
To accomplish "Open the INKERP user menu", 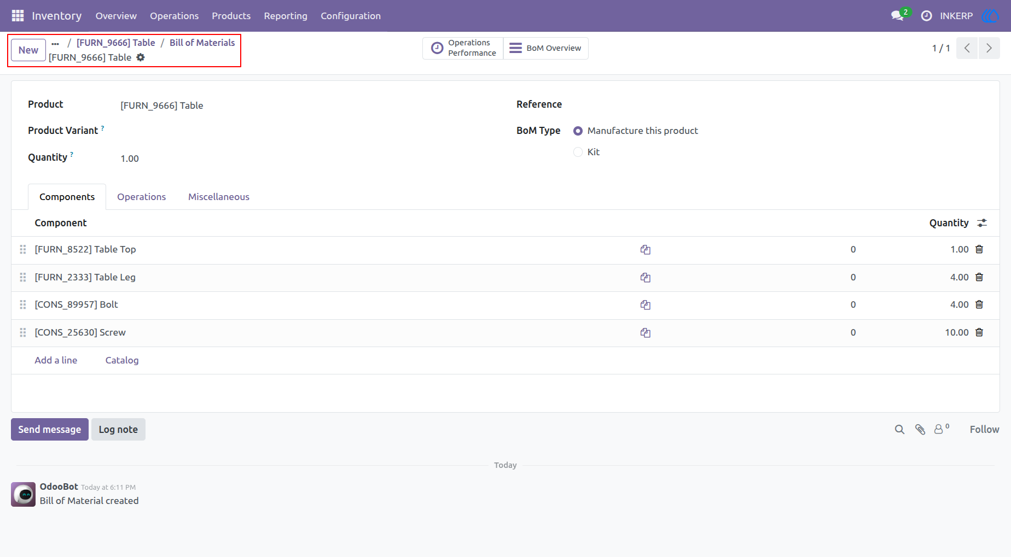I will [969, 16].
